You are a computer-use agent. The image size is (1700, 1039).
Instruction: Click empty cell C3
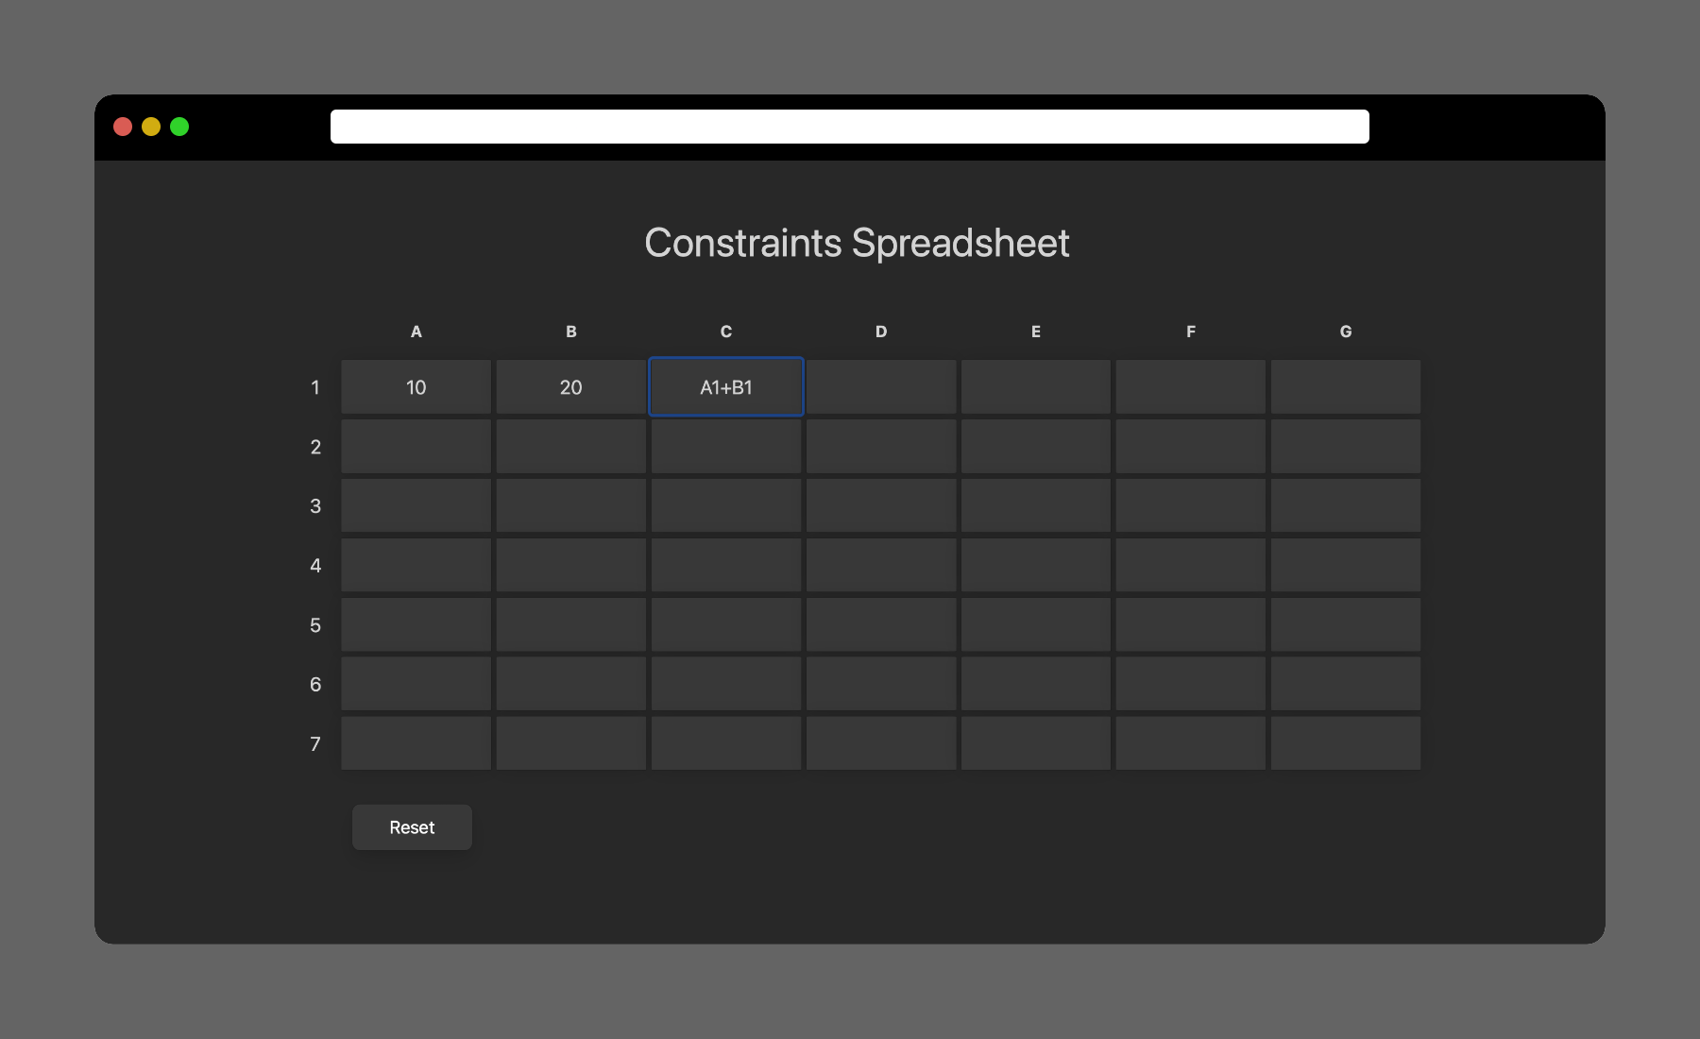pyautogui.click(x=726, y=506)
